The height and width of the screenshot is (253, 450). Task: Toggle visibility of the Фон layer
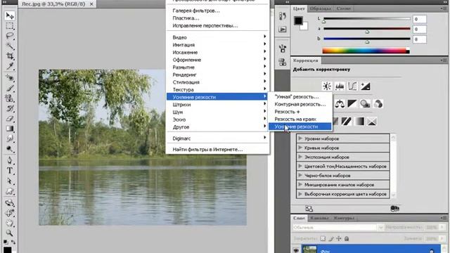point(296,250)
